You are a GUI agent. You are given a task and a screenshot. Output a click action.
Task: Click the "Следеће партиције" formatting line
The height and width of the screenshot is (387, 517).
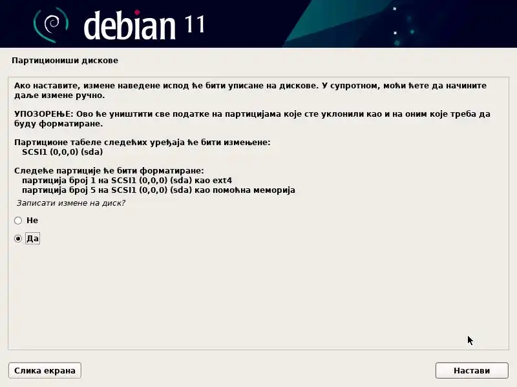tap(109, 171)
